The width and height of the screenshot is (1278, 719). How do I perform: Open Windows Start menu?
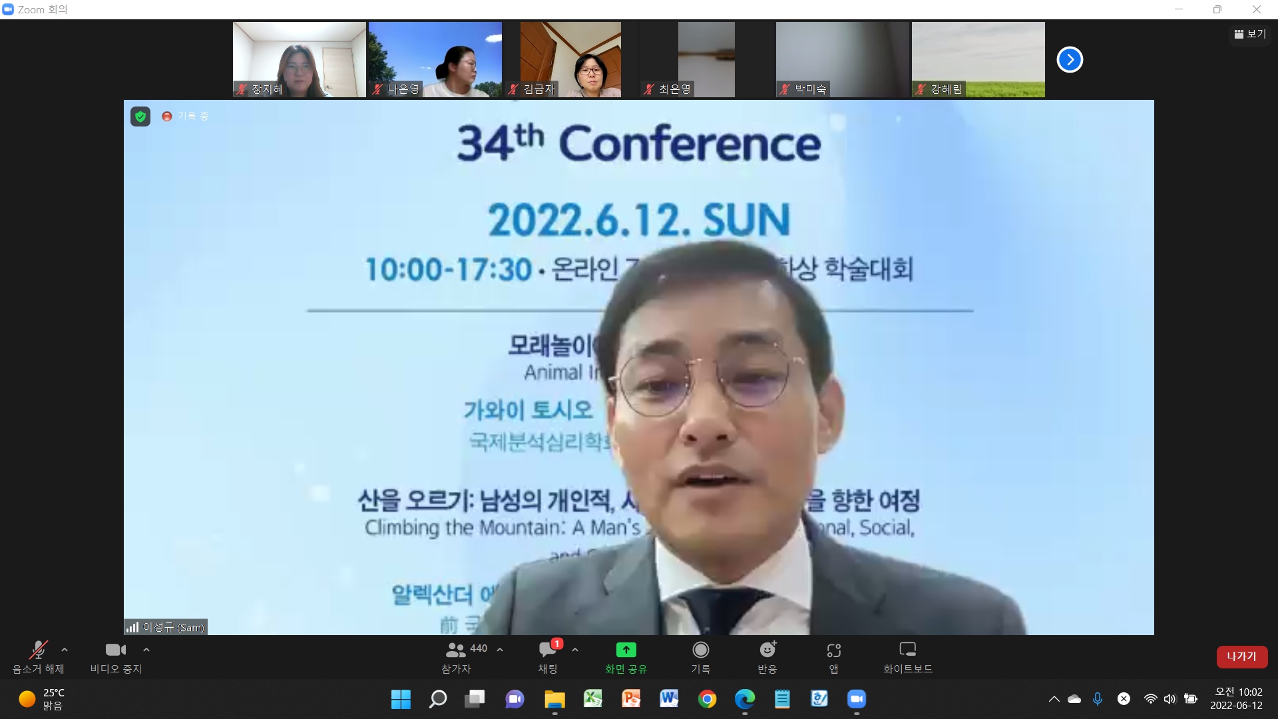click(401, 699)
